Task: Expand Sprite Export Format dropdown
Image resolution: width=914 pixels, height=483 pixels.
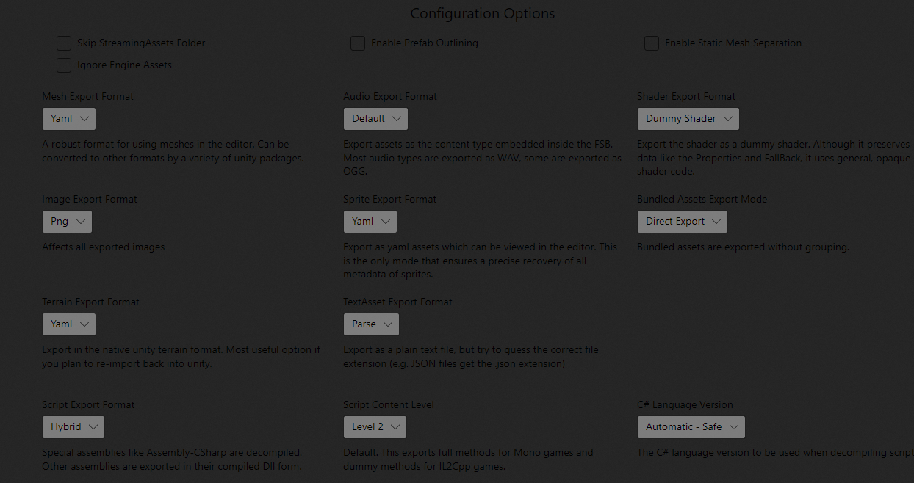Action: [x=370, y=222]
